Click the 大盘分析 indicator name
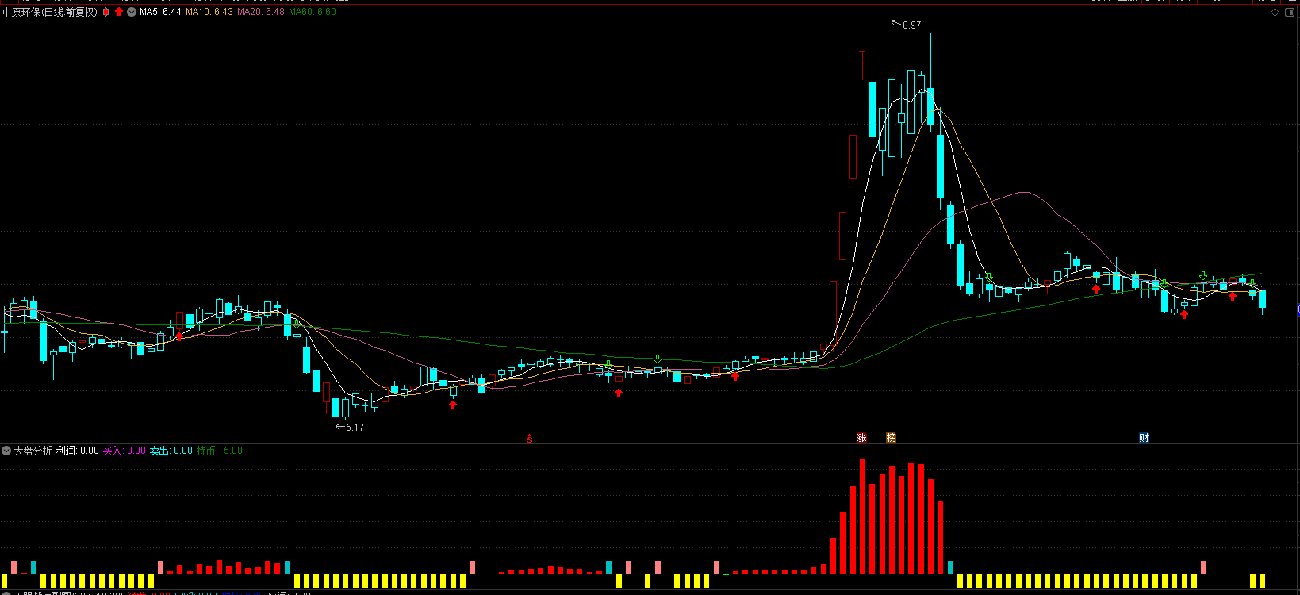 click(x=33, y=451)
